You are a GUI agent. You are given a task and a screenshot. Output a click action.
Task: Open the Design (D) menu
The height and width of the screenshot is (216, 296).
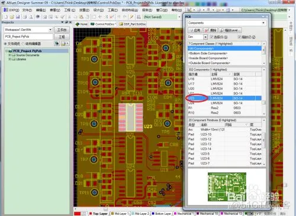pyautogui.click(x=98, y=10)
